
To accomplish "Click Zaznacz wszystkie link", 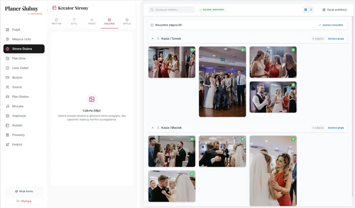I will point(331,25).
